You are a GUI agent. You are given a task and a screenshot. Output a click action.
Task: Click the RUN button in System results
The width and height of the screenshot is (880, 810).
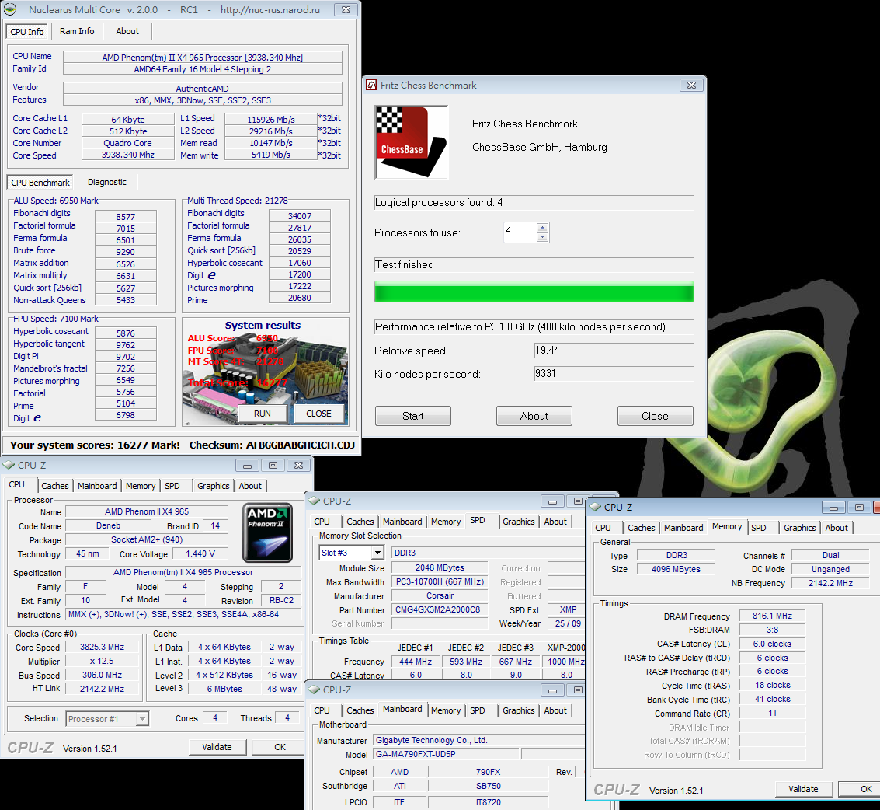263,414
